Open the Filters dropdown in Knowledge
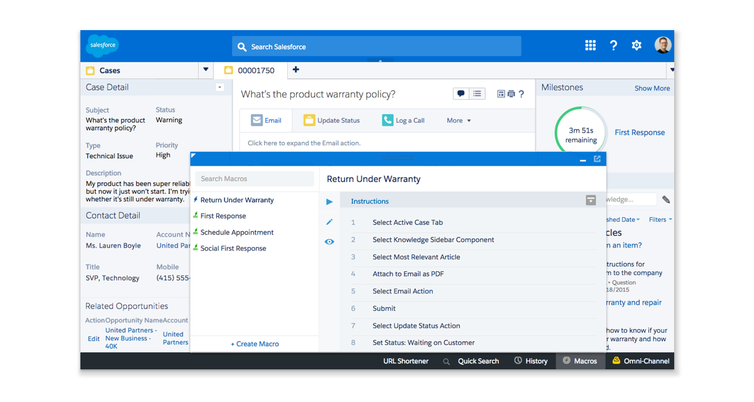 (x=660, y=220)
